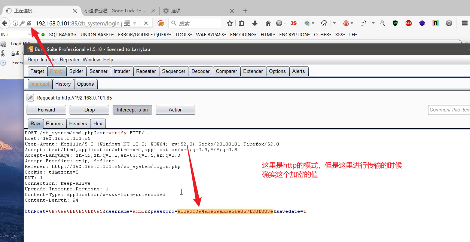The image size is (470, 242).
Task: Open the Help menu
Action: 108,59
